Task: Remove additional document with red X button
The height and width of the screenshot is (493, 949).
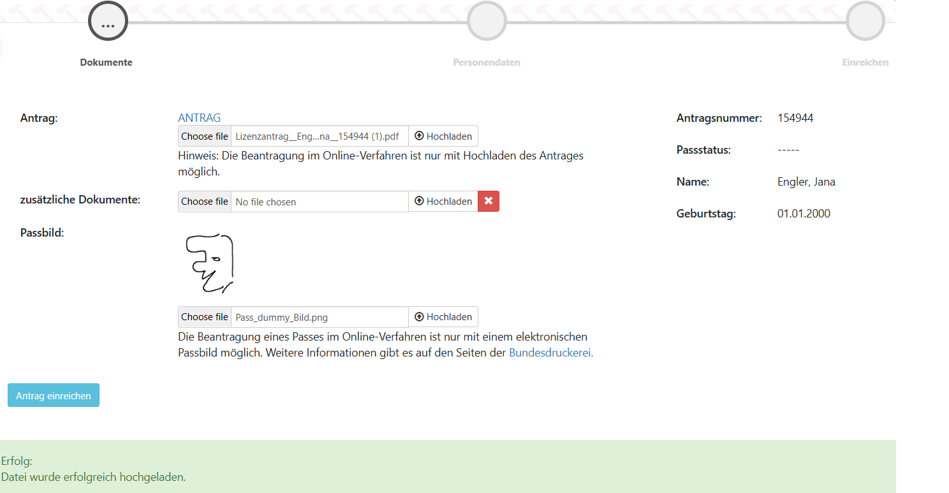Action: pos(489,202)
